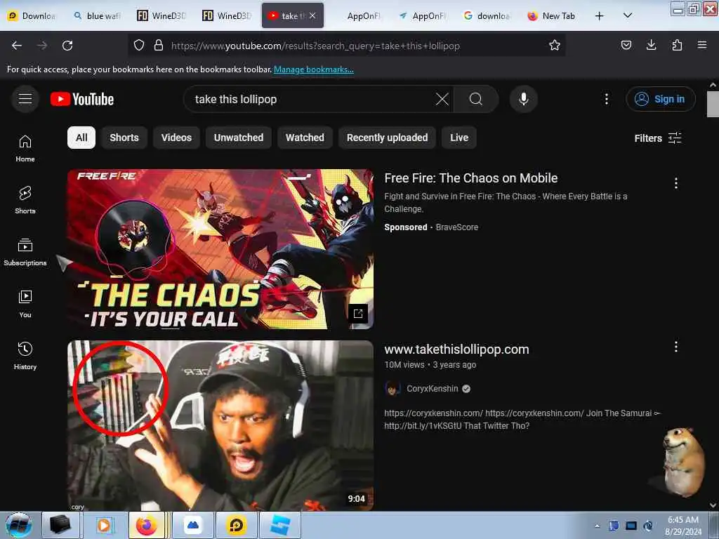Save page to Pocket

point(626,45)
